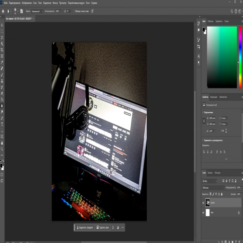Click the Select Subject button
The width and height of the screenshot is (243, 243).
click(x=85, y=227)
